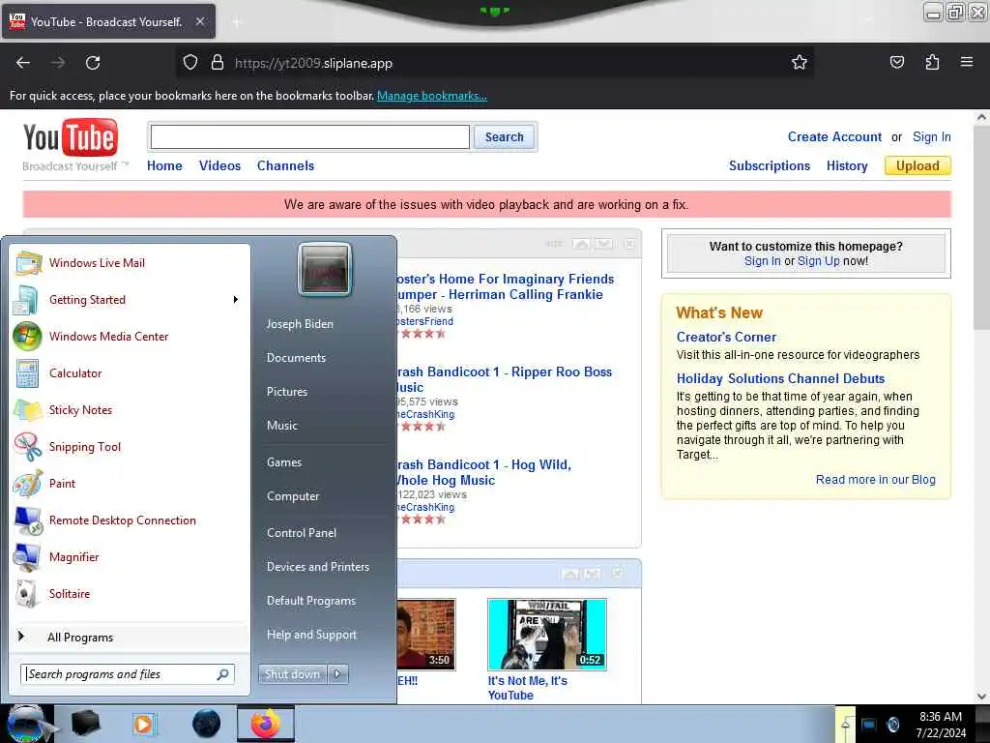Open a new tab with plus button
Image resolution: width=990 pixels, height=743 pixels.
pyautogui.click(x=237, y=22)
